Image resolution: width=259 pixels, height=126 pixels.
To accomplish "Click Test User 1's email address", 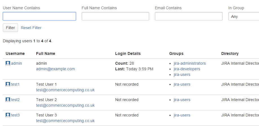I will pyautogui.click(x=65, y=90).
